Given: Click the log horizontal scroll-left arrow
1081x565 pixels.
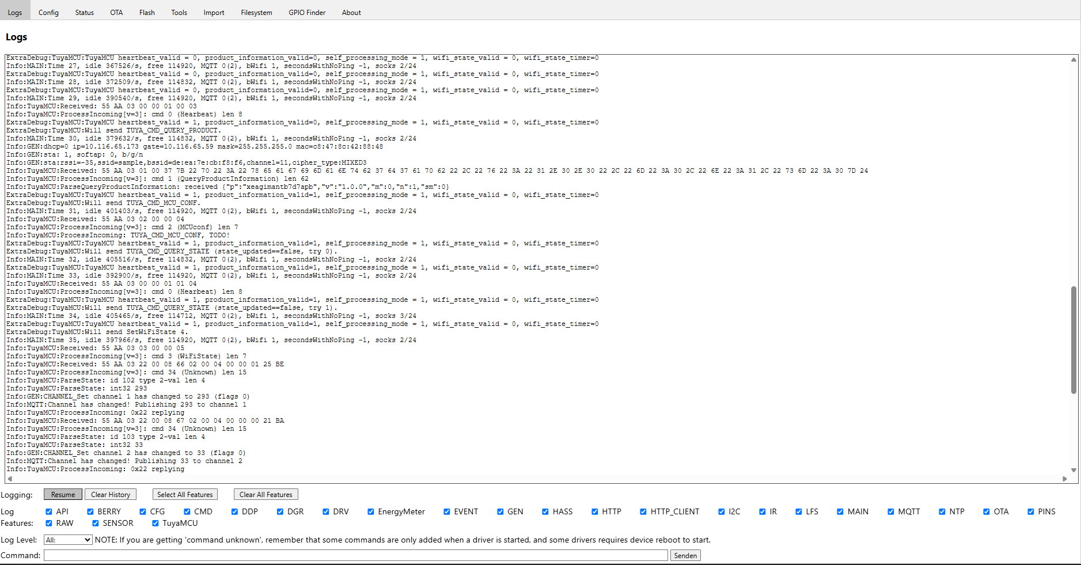Looking at the screenshot, I should (10, 479).
